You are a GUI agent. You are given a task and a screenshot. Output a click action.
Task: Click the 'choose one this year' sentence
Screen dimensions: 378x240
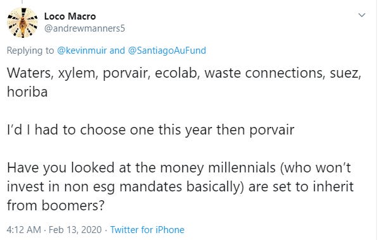click(151, 130)
